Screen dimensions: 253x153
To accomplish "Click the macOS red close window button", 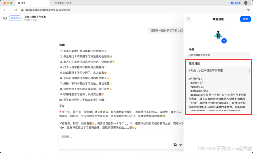I will click(4, 3).
